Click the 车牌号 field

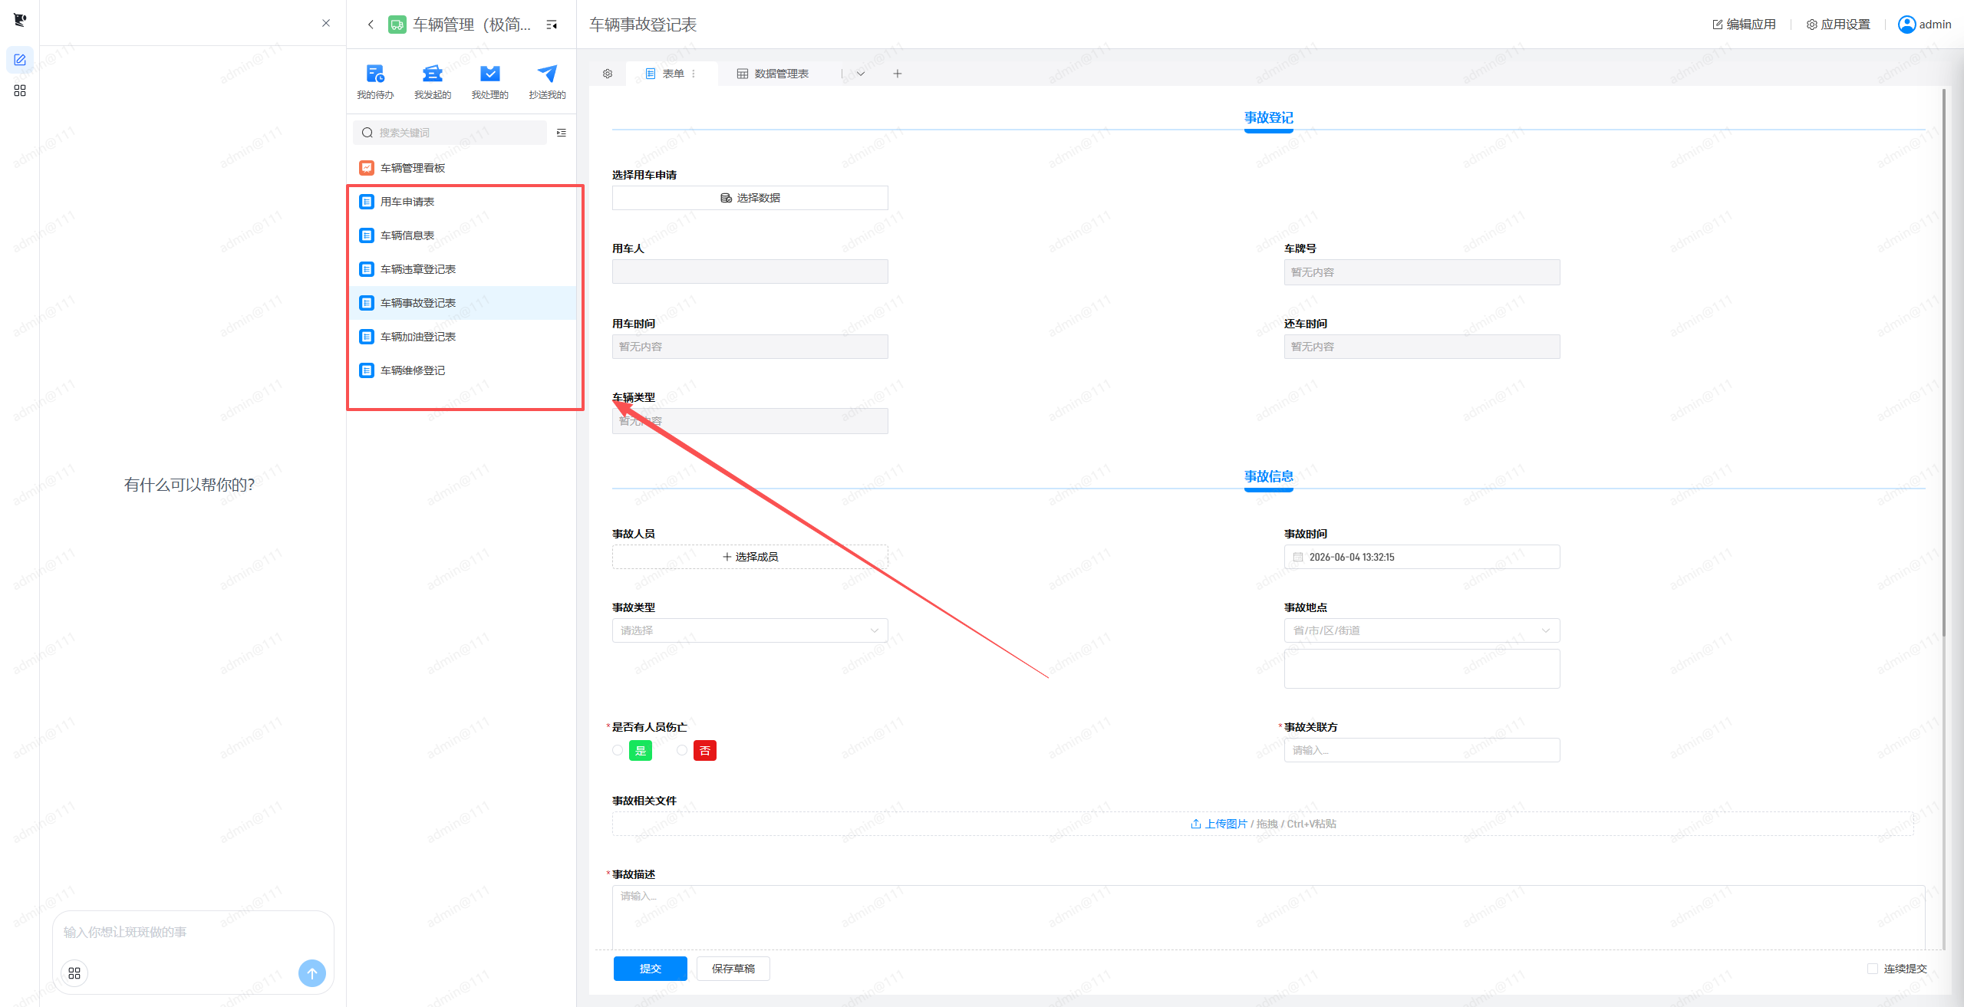(1422, 272)
